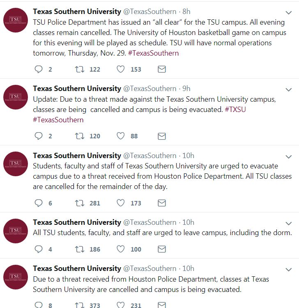The image size is (299, 308).
Task: Send the 'all clear' tweet via direct message
Action: coord(162,69)
